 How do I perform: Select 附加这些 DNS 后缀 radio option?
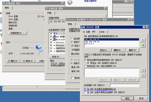point(85,66)
